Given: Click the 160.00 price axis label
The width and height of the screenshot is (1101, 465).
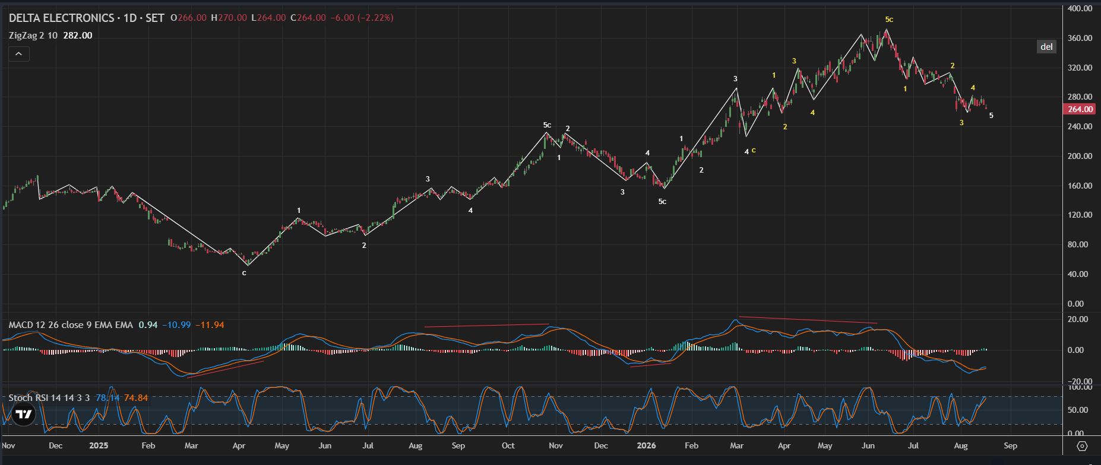Looking at the screenshot, I should pos(1080,186).
